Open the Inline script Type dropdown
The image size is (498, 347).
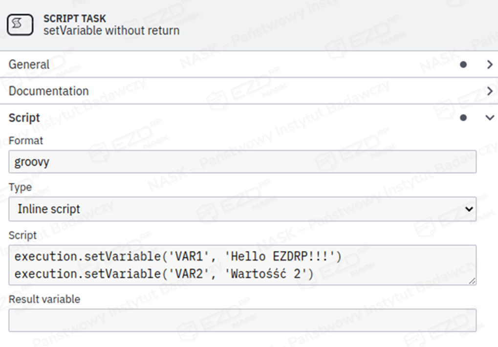pos(242,209)
